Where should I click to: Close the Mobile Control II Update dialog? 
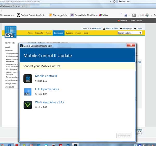[131, 45]
